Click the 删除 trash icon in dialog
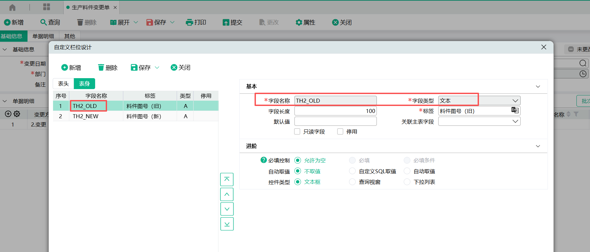Image resolution: width=590 pixels, height=252 pixels. pyautogui.click(x=101, y=68)
